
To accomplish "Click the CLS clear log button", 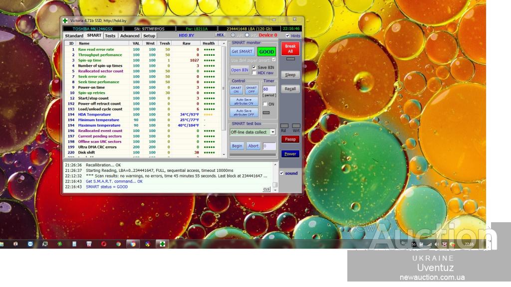I will click(266, 189).
